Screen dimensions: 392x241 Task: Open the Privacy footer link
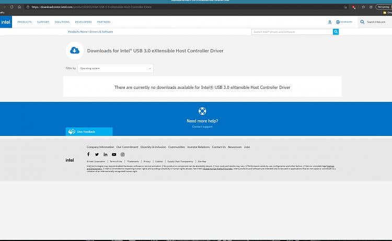click(147, 162)
